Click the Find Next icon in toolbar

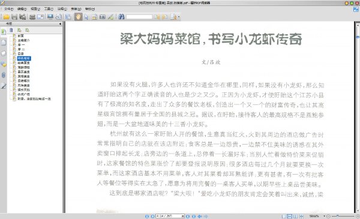(x=165, y=17)
